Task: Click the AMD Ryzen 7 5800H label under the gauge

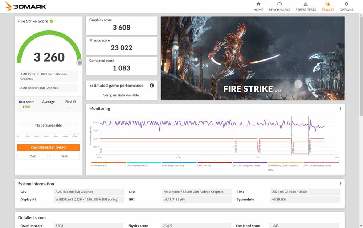Action: (x=48, y=76)
